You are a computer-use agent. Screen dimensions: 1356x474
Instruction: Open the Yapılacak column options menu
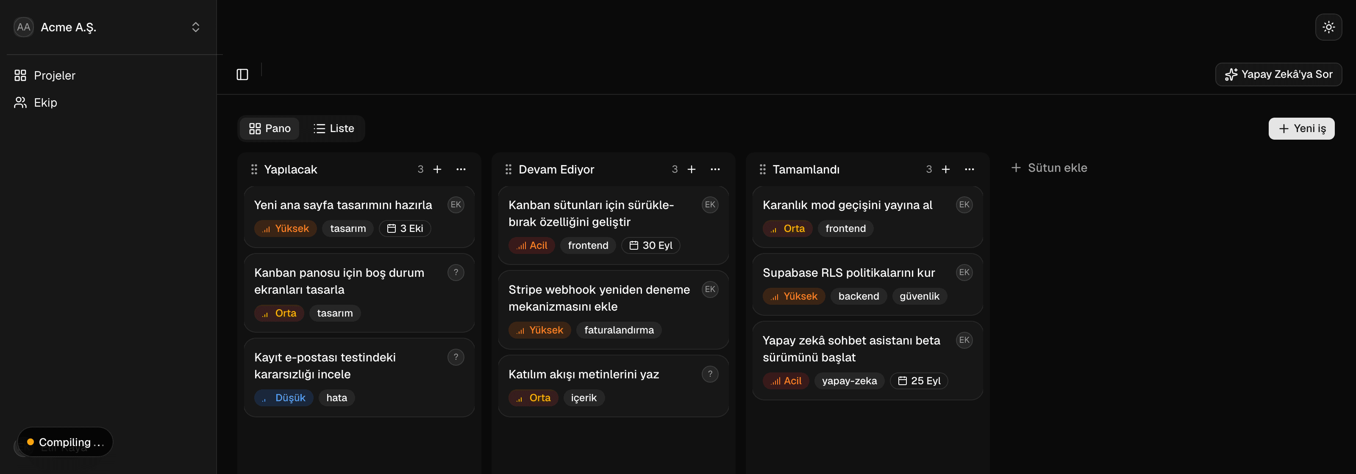point(461,169)
